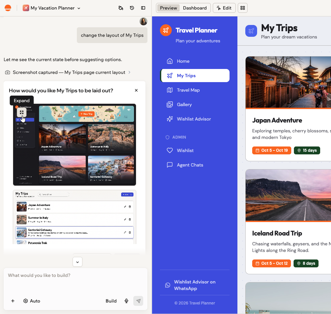Screen dimensions: 331x314
Task: Click the Build mode button
Action: (111, 301)
